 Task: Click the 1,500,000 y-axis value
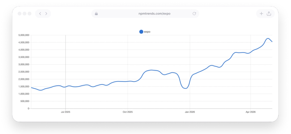[24, 87]
